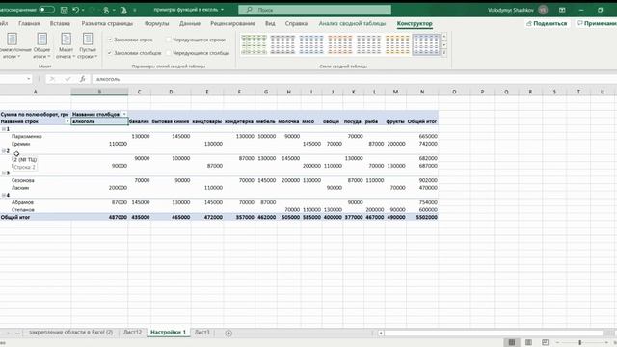The image size is (617, 347).
Task: Open the Вставка tab
Action: 60,23
